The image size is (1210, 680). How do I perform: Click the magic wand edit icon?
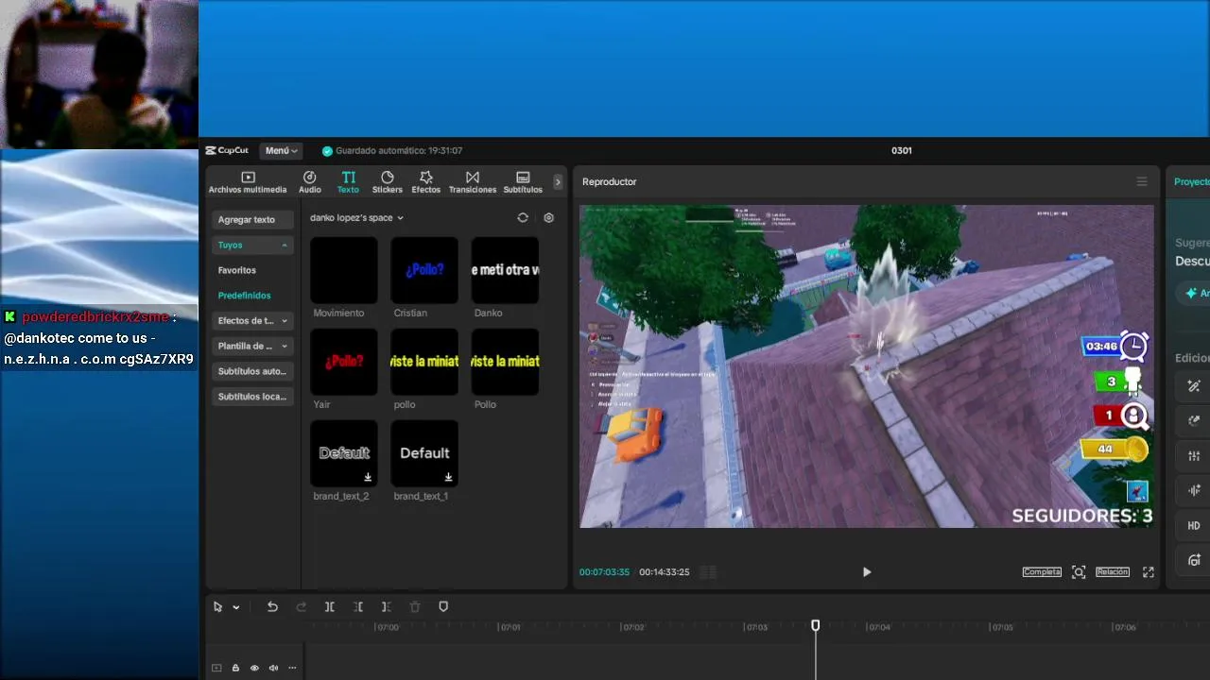tap(1194, 385)
